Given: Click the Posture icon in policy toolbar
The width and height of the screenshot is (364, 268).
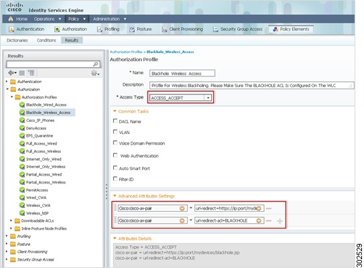Looking at the screenshot, I should point(132,29).
